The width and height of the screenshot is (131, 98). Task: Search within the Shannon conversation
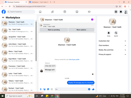[x=116, y=33]
